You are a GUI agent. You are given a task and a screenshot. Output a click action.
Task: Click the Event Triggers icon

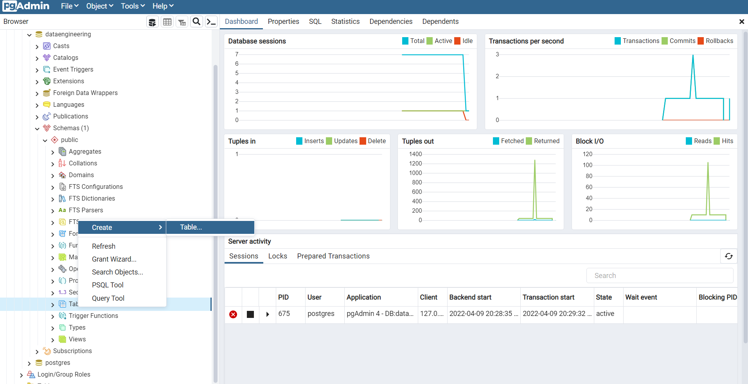coord(47,70)
